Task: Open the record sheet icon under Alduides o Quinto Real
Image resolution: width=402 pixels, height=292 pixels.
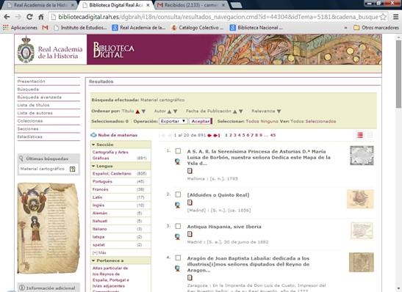Action: (x=190, y=202)
